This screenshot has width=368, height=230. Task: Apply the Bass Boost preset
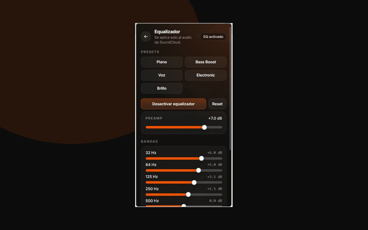point(206,62)
